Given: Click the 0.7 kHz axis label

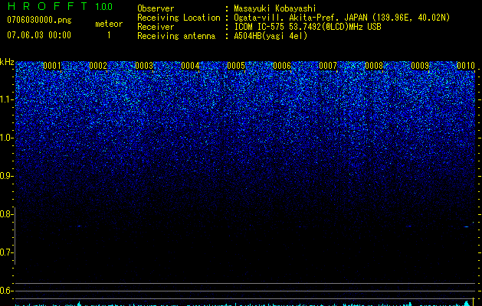Looking at the screenshot, I should 6,252.
